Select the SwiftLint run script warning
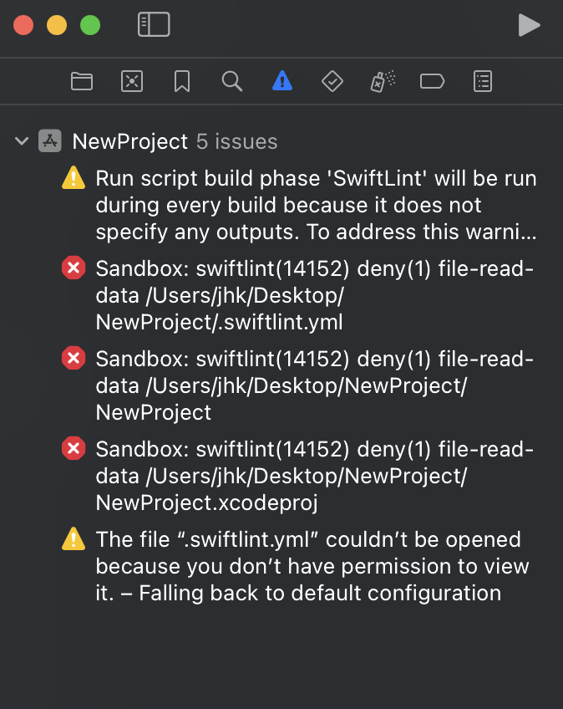 (316, 205)
